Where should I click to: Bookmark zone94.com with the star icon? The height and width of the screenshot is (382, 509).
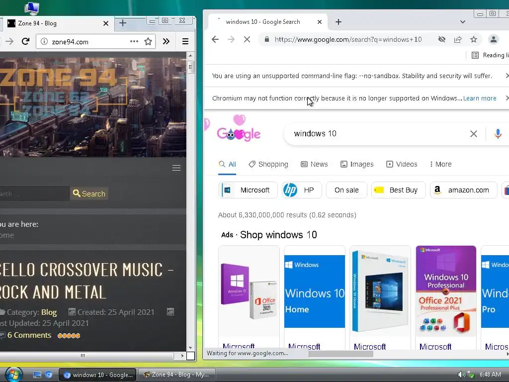pyautogui.click(x=148, y=41)
